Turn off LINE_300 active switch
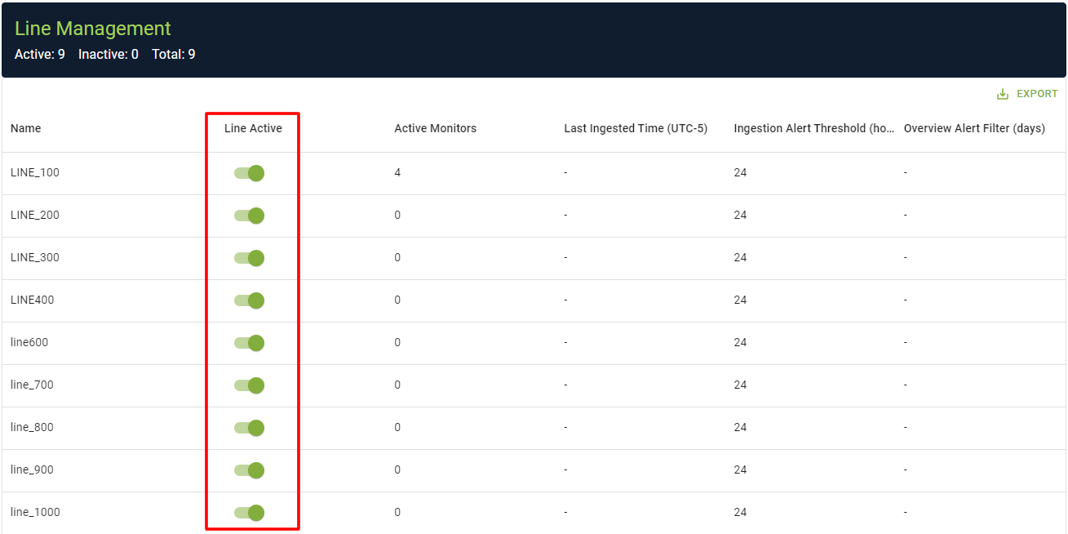 point(250,258)
